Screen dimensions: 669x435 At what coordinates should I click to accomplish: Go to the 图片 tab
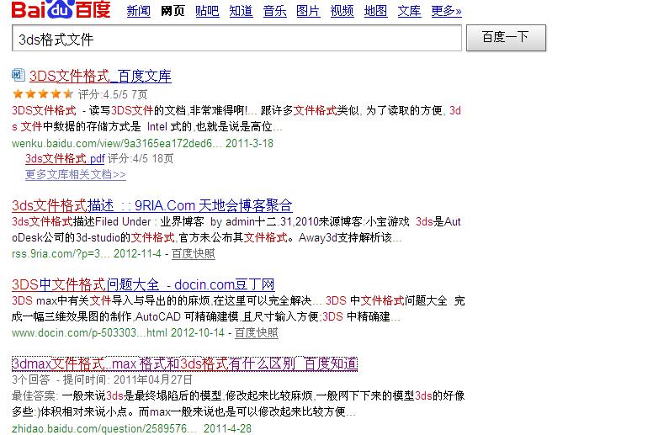pos(308,11)
